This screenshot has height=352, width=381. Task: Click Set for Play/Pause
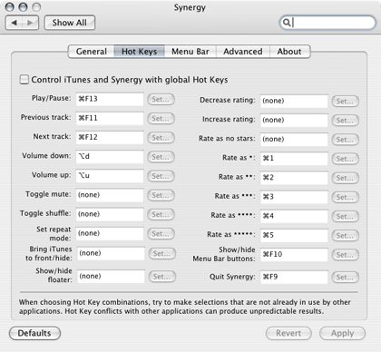coord(161,99)
